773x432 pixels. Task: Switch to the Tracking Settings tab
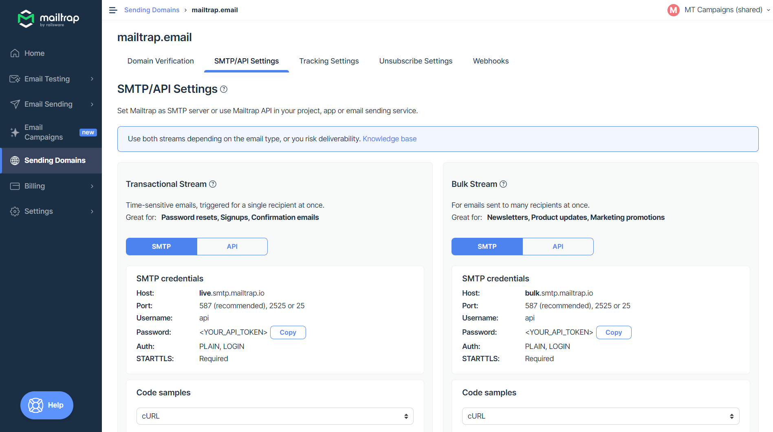(x=329, y=61)
